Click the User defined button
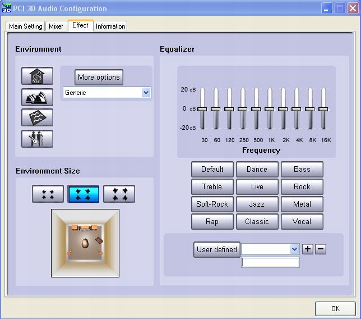 [217, 249]
